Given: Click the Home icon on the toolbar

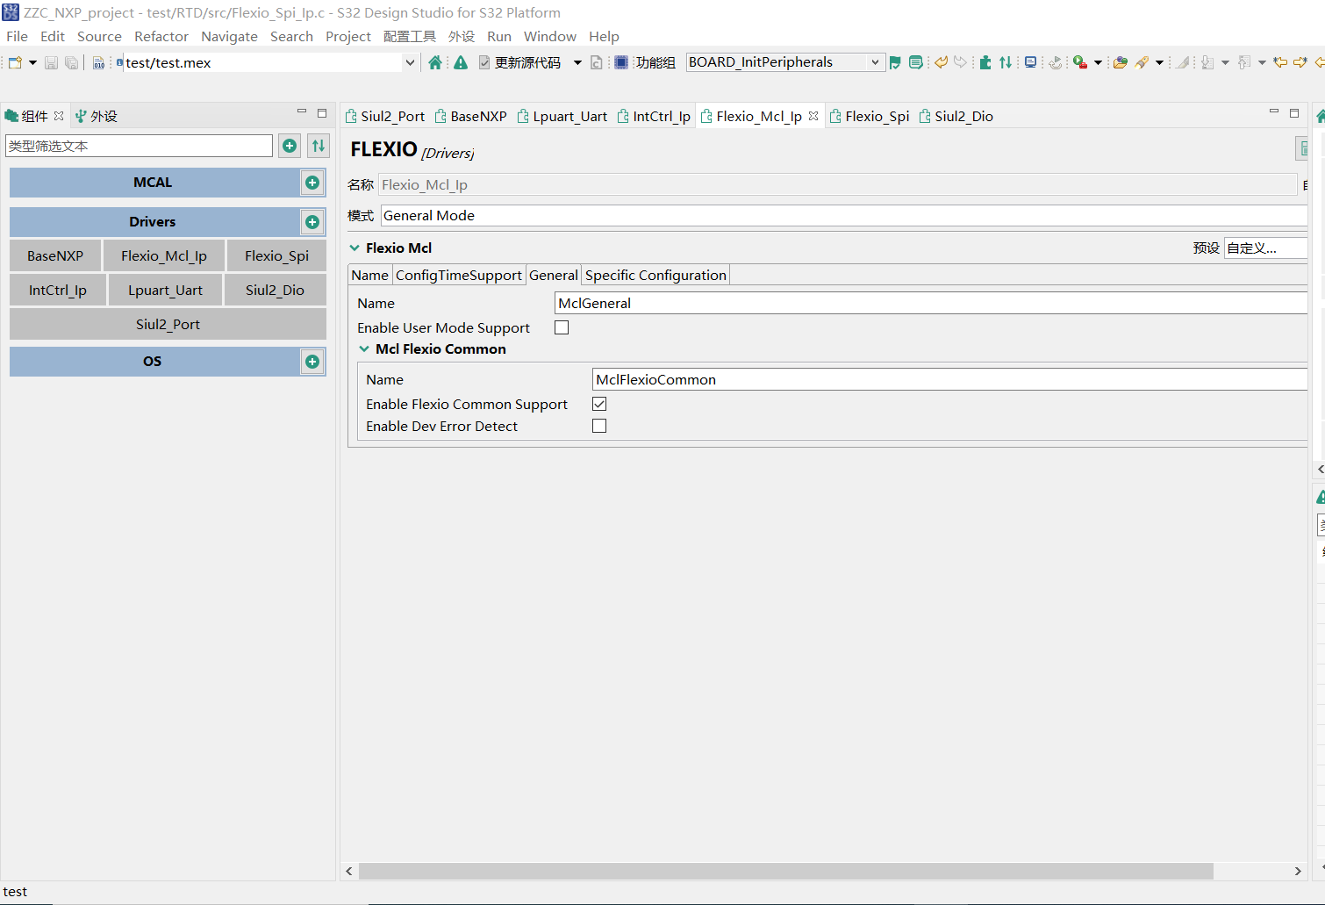Looking at the screenshot, I should click(x=435, y=62).
